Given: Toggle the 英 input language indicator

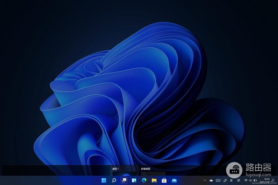Looking at the screenshot, I should (231, 181).
